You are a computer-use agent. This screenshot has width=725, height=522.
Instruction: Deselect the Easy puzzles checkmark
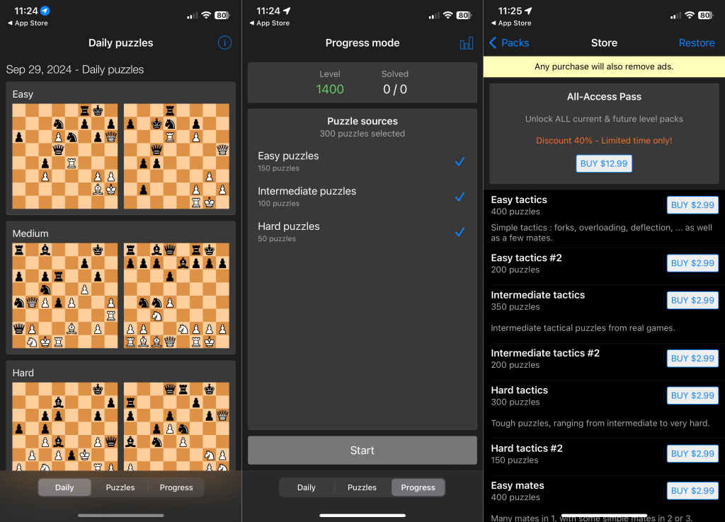coord(460,161)
